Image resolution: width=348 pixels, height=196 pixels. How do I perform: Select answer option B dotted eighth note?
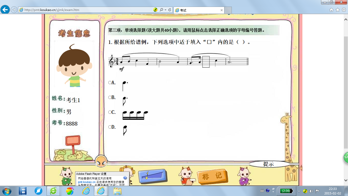pyautogui.click(x=110, y=97)
